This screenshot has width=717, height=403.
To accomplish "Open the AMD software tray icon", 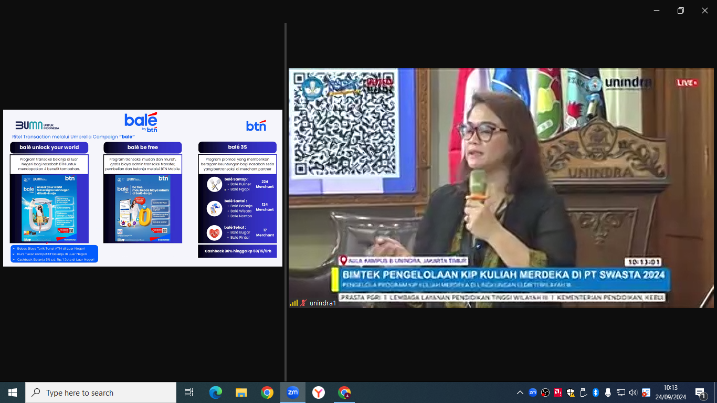I will point(558,393).
